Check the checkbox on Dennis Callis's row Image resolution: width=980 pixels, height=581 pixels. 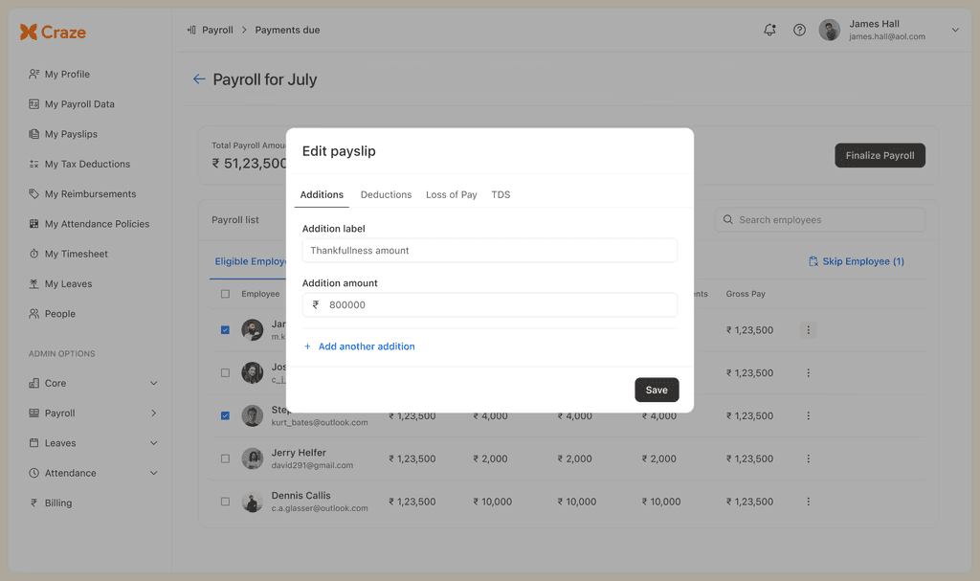click(x=225, y=501)
